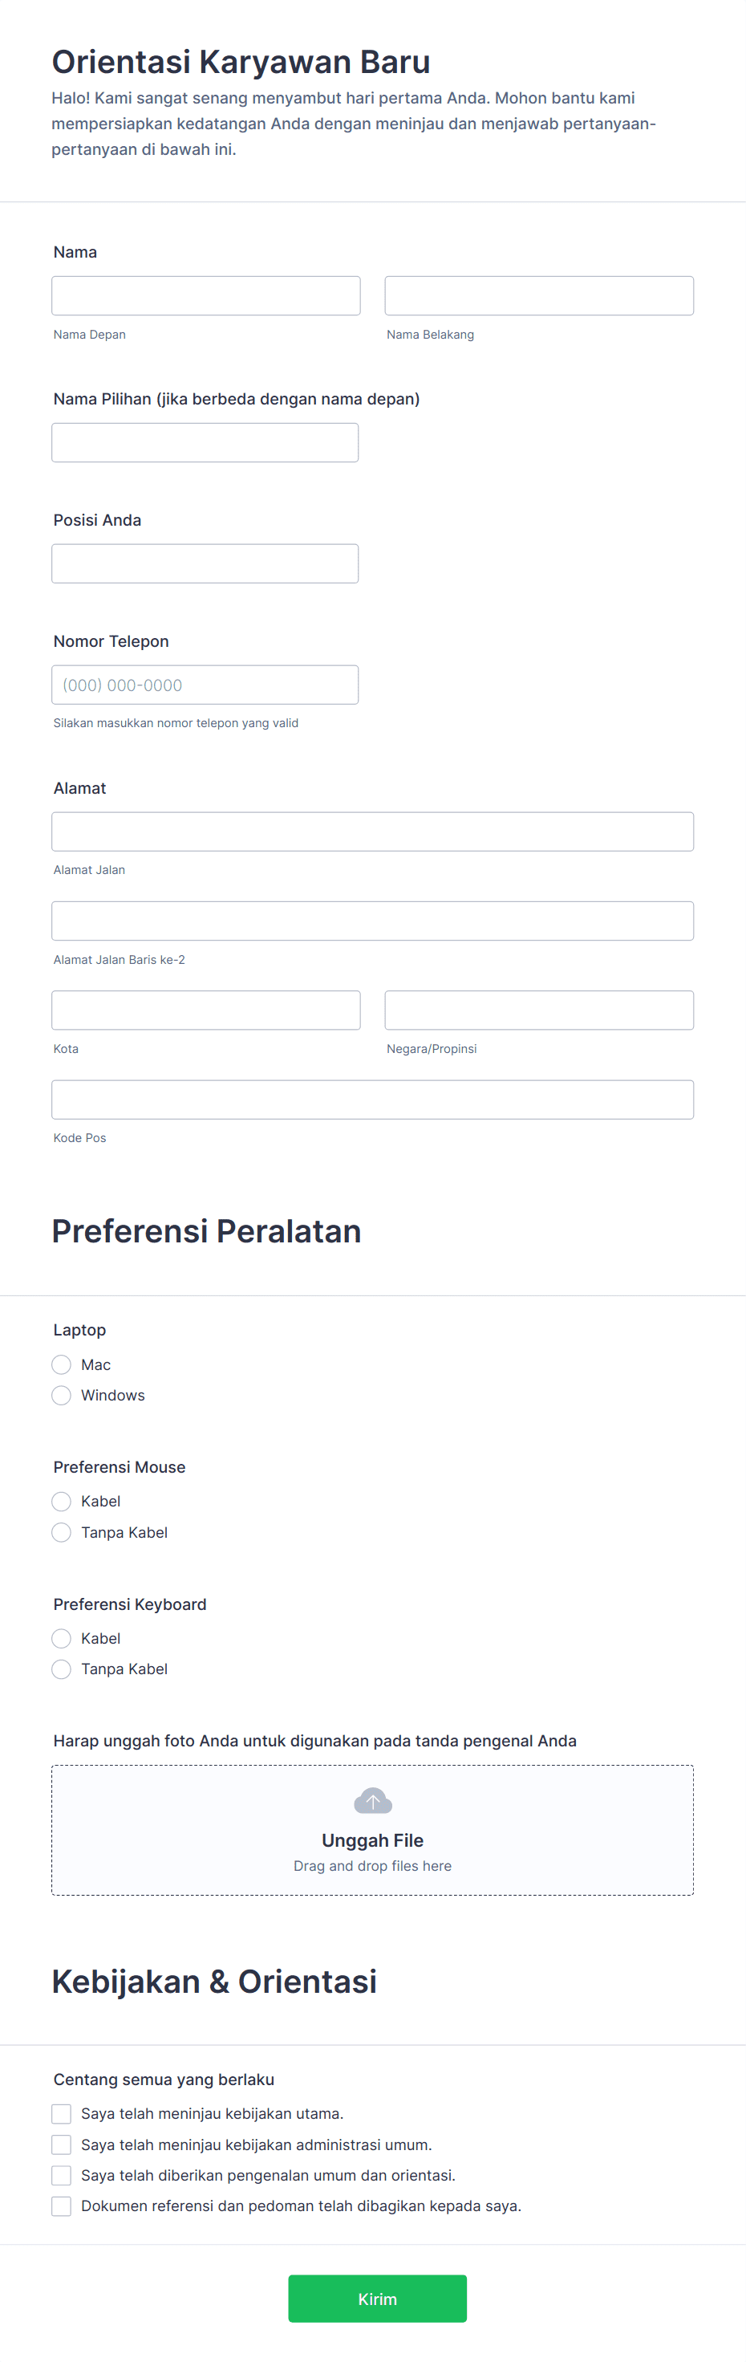
Task: Select Mac as laptop preference
Action: click(62, 1364)
